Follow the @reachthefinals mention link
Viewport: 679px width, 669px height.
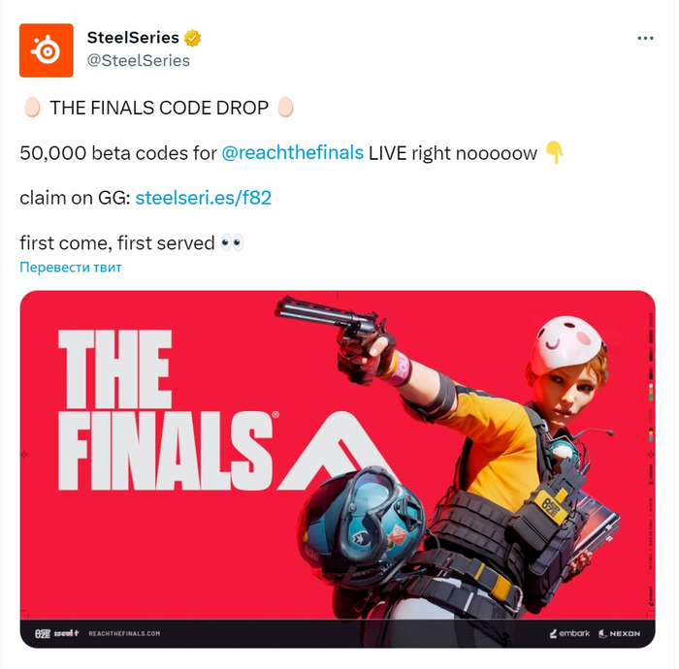point(293,153)
